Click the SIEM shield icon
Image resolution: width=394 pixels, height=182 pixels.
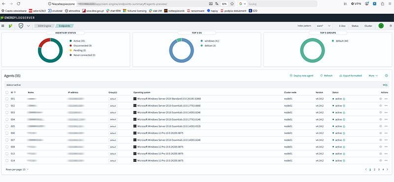point(21,26)
